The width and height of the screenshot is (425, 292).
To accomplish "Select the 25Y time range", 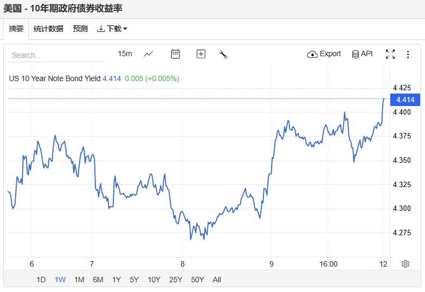I will (176, 280).
